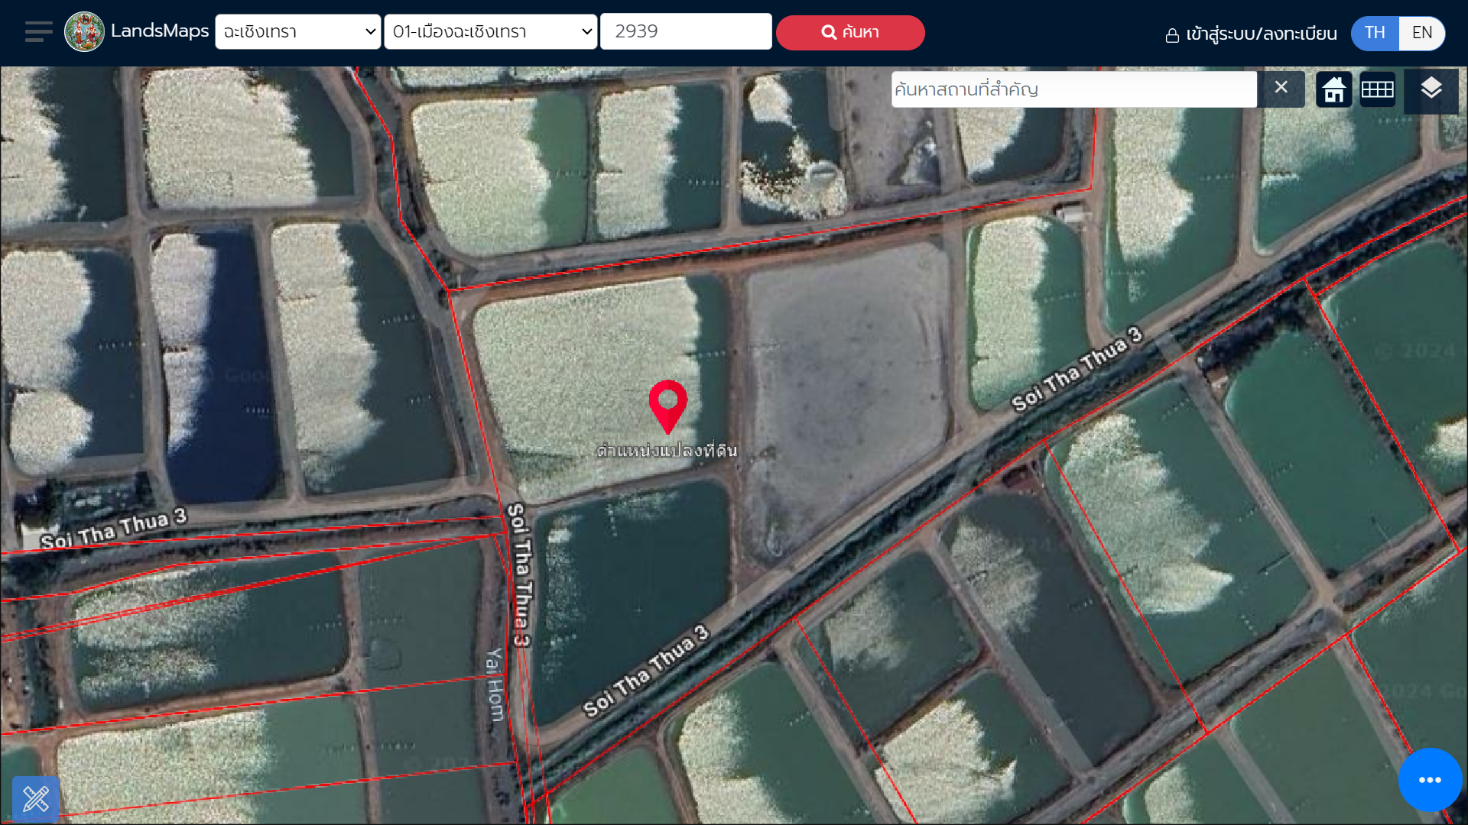This screenshot has height=825, width=1468.
Task: Expand the district dropdown 01-เมืองฉะเชิงเทรา
Action: 490,32
